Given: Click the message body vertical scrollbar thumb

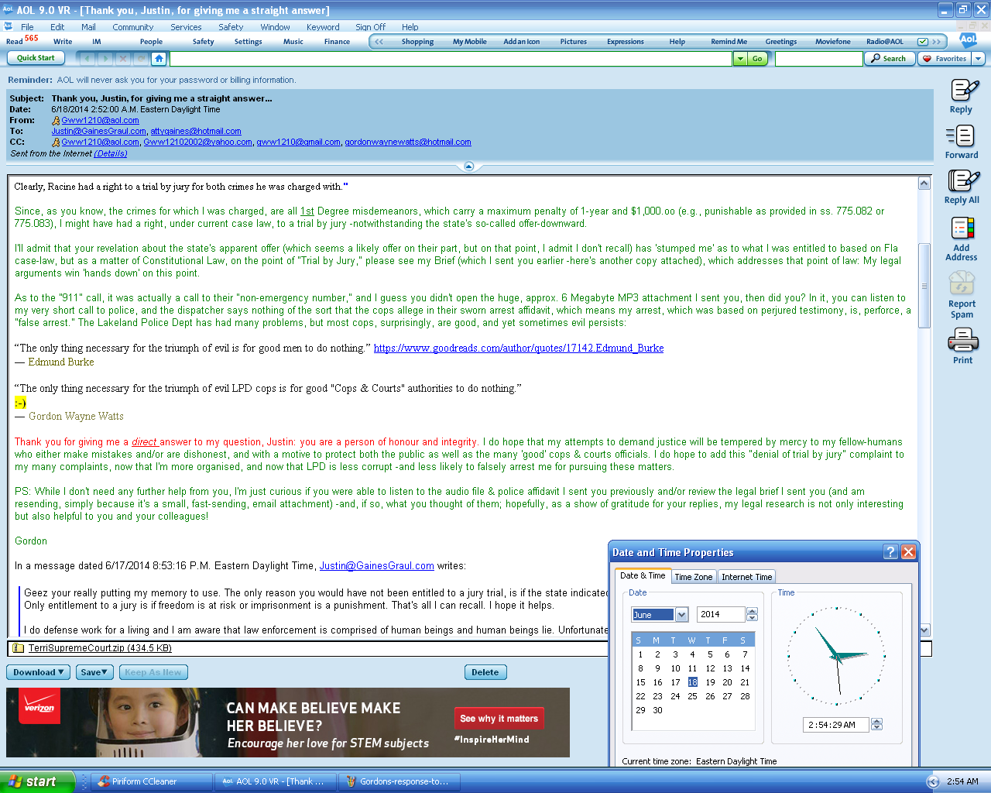Looking at the screenshot, I should [924, 285].
